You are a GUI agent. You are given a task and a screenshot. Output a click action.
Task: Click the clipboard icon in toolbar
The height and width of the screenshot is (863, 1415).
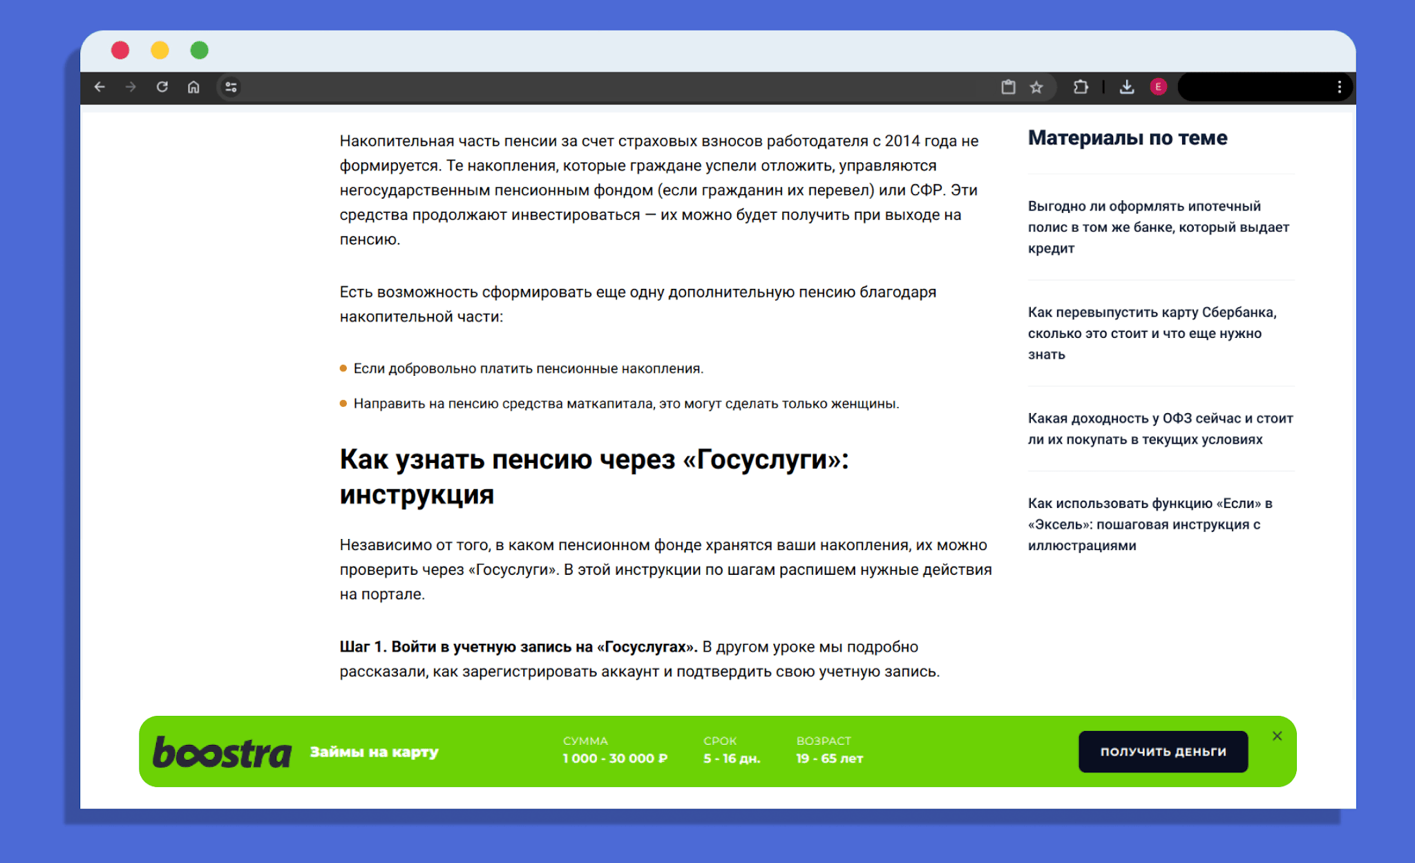pyautogui.click(x=1008, y=87)
